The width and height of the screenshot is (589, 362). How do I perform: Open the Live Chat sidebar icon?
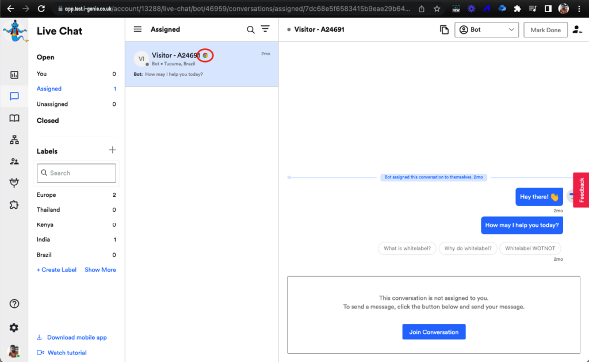coord(14,96)
